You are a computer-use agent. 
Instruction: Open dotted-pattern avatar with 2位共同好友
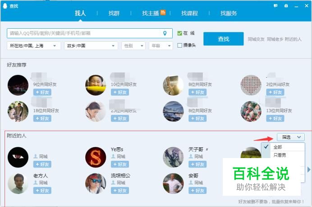point(251,85)
